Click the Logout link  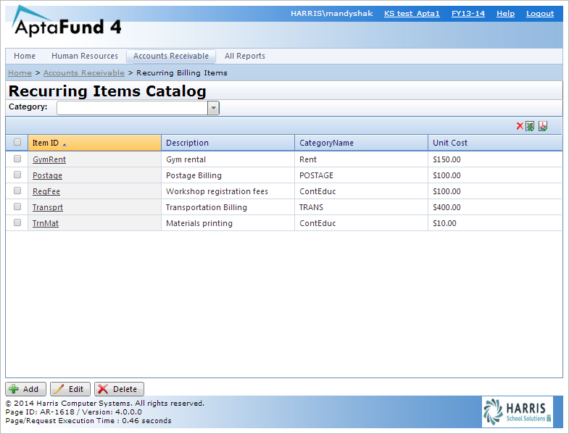point(540,14)
